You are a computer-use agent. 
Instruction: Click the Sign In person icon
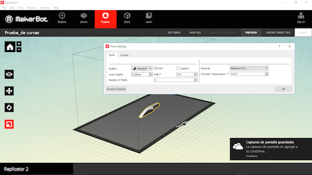(x=301, y=16)
